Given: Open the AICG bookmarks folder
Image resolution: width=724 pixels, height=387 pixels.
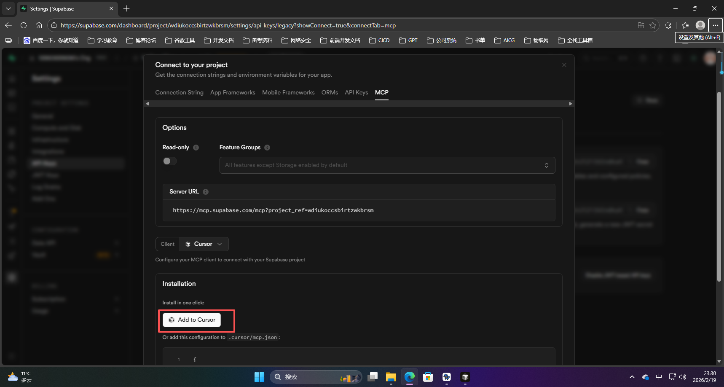Looking at the screenshot, I should pyautogui.click(x=504, y=40).
